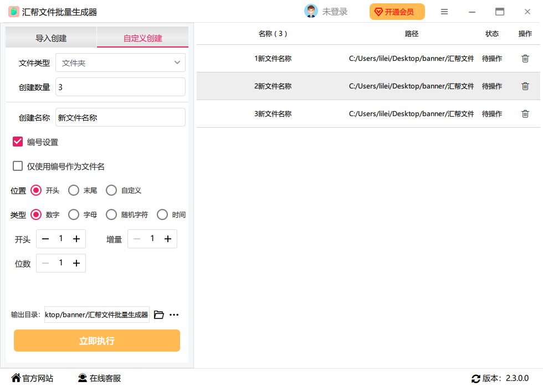Image resolution: width=543 pixels, height=387 pixels.
Task: Delete the 1新文件名称 entry trash icon
Action: click(x=525, y=58)
